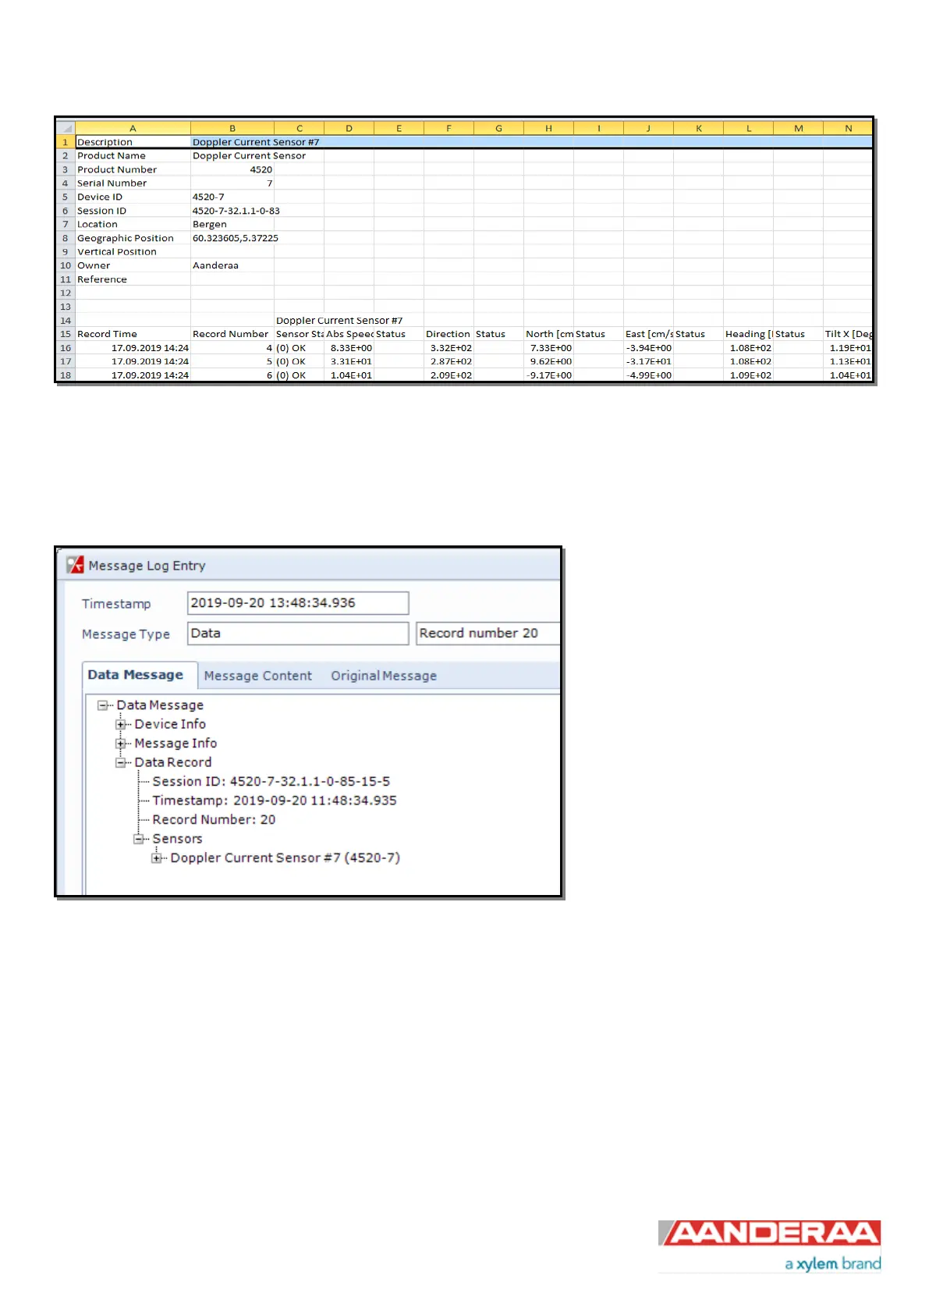Click the Session ID value 4520-7-32.1.1-0-83
The height and width of the screenshot is (1314, 929).
(236, 211)
